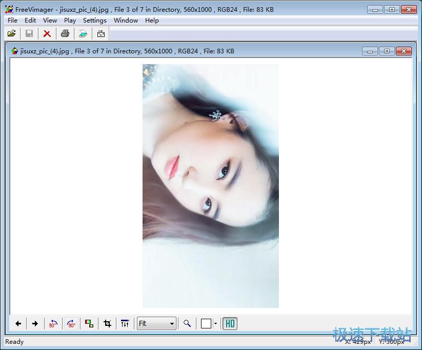Click the scanner acquire icon
The image size is (422, 350).
83,34
